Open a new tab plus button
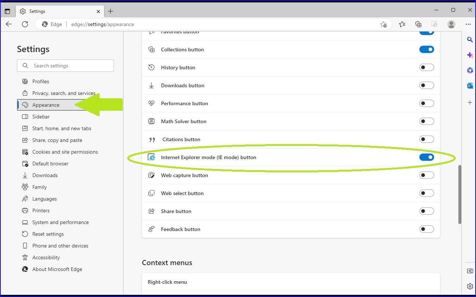This screenshot has width=476, height=297. pos(110,11)
